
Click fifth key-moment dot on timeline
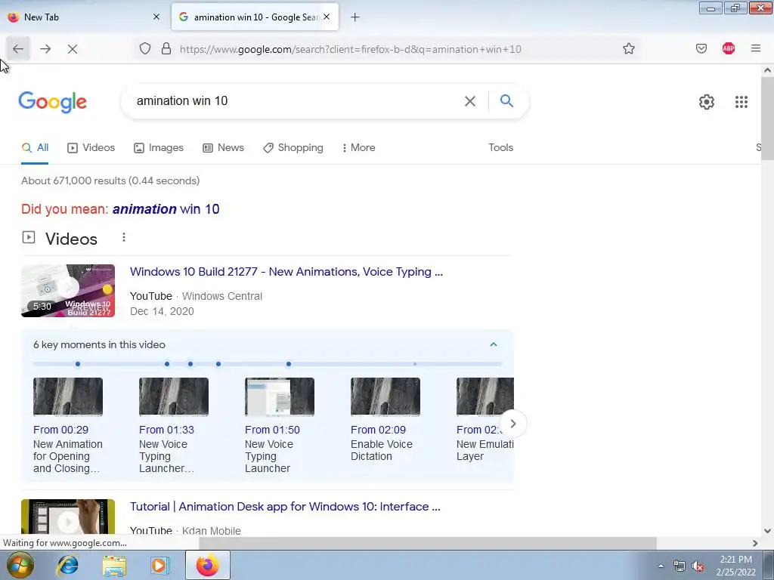[289, 364]
